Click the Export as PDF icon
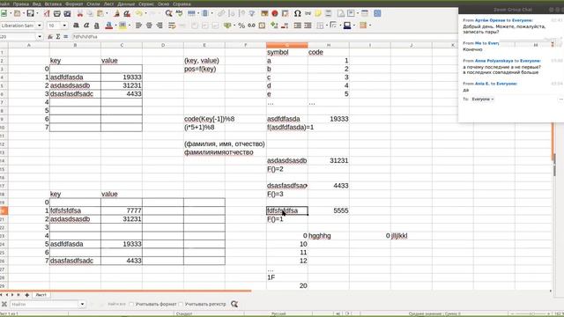Screen dimensions: 564x317 tap(47, 13)
